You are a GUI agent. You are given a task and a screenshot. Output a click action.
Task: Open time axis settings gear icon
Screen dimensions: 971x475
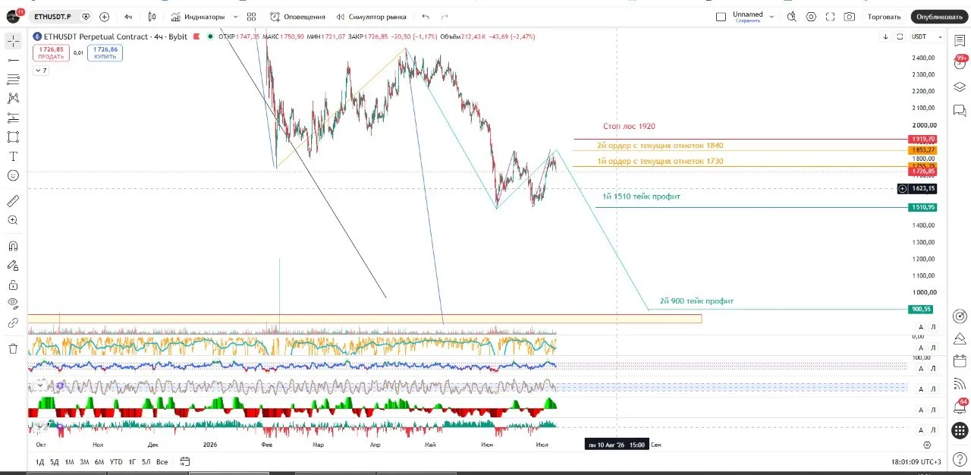[x=927, y=445]
